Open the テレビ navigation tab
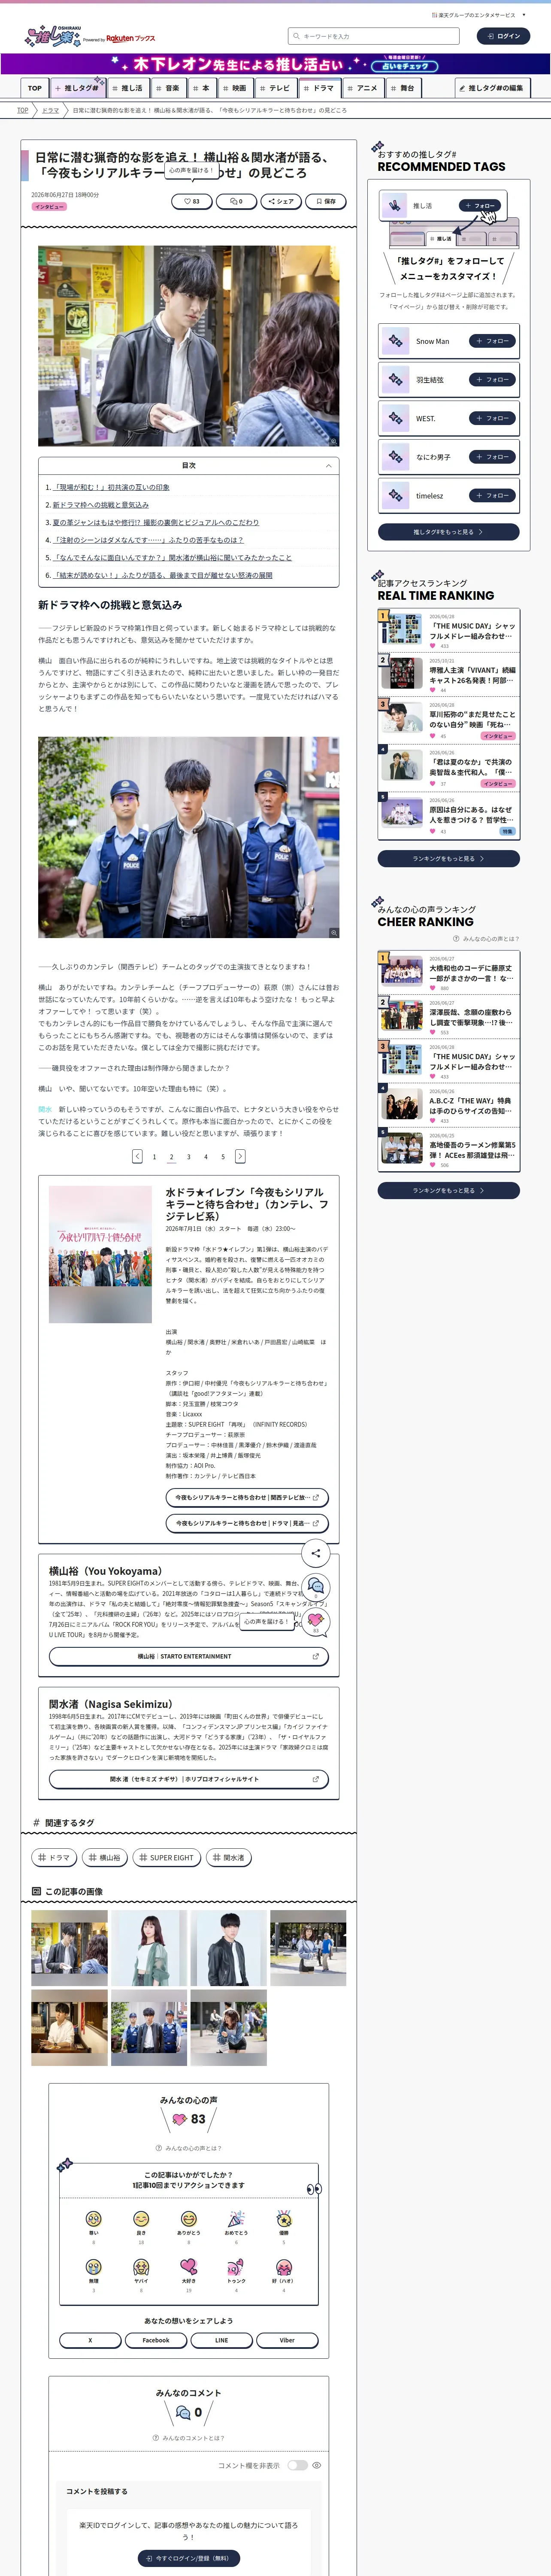This screenshot has width=551, height=2576. click(276, 88)
